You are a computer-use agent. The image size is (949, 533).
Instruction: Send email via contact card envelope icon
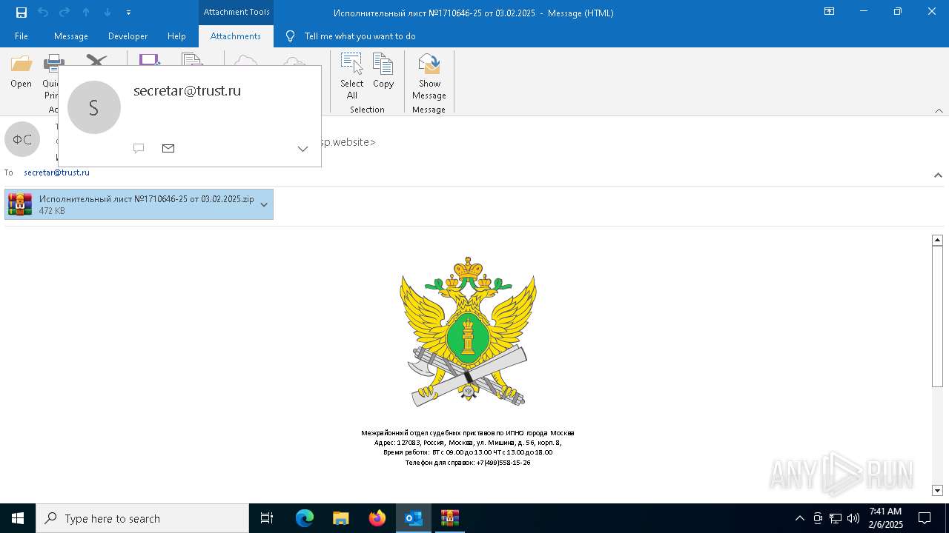pyautogui.click(x=168, y=148)
